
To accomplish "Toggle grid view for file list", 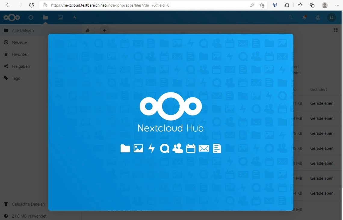I will tap(335, 30).
